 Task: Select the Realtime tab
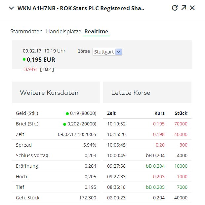(x=96, y=32)
